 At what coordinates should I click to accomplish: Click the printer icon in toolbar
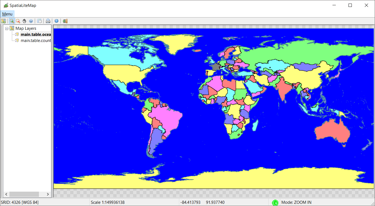coord(48,21)
